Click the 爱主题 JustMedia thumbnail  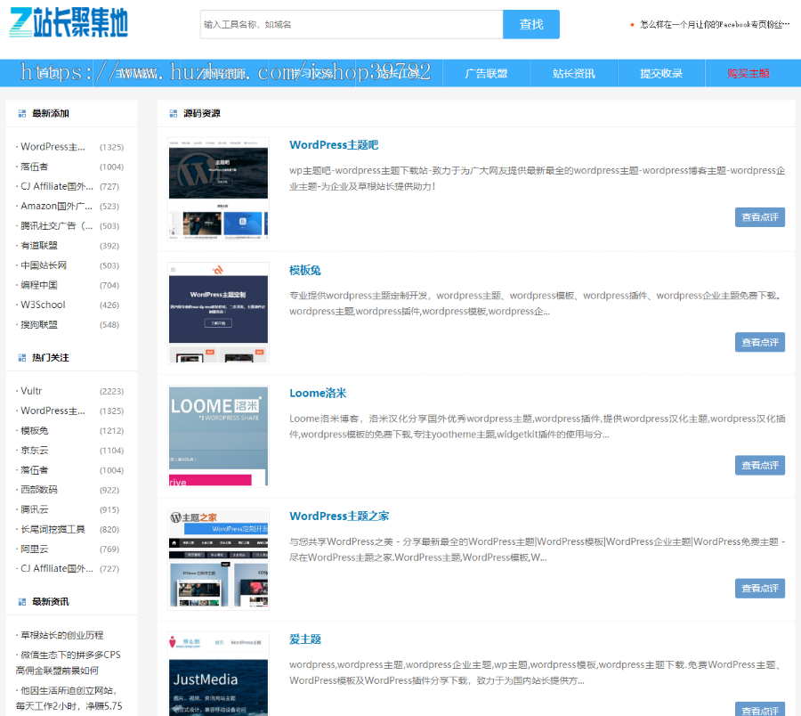pyautogui.click(x=218, y=673)
